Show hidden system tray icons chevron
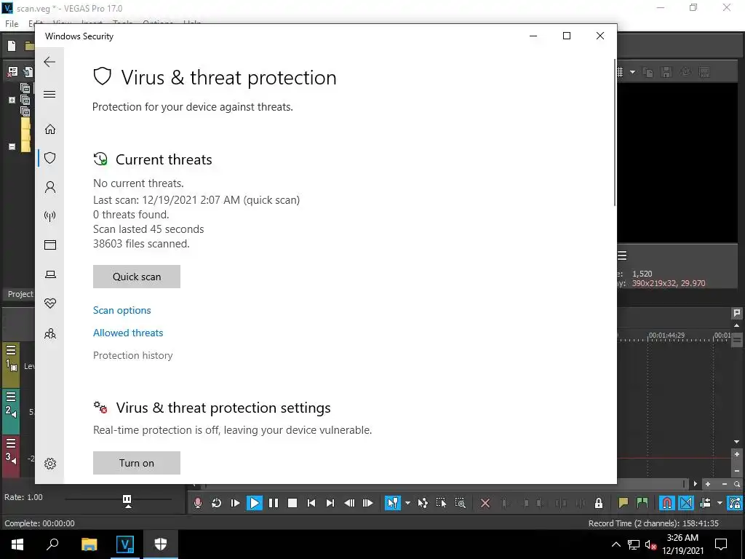The width and height of the screenshot is (745, 559). [x=615, y=544]
